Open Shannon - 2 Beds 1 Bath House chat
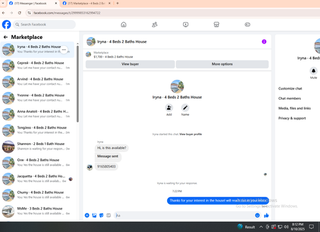 [x=37, y=146]
